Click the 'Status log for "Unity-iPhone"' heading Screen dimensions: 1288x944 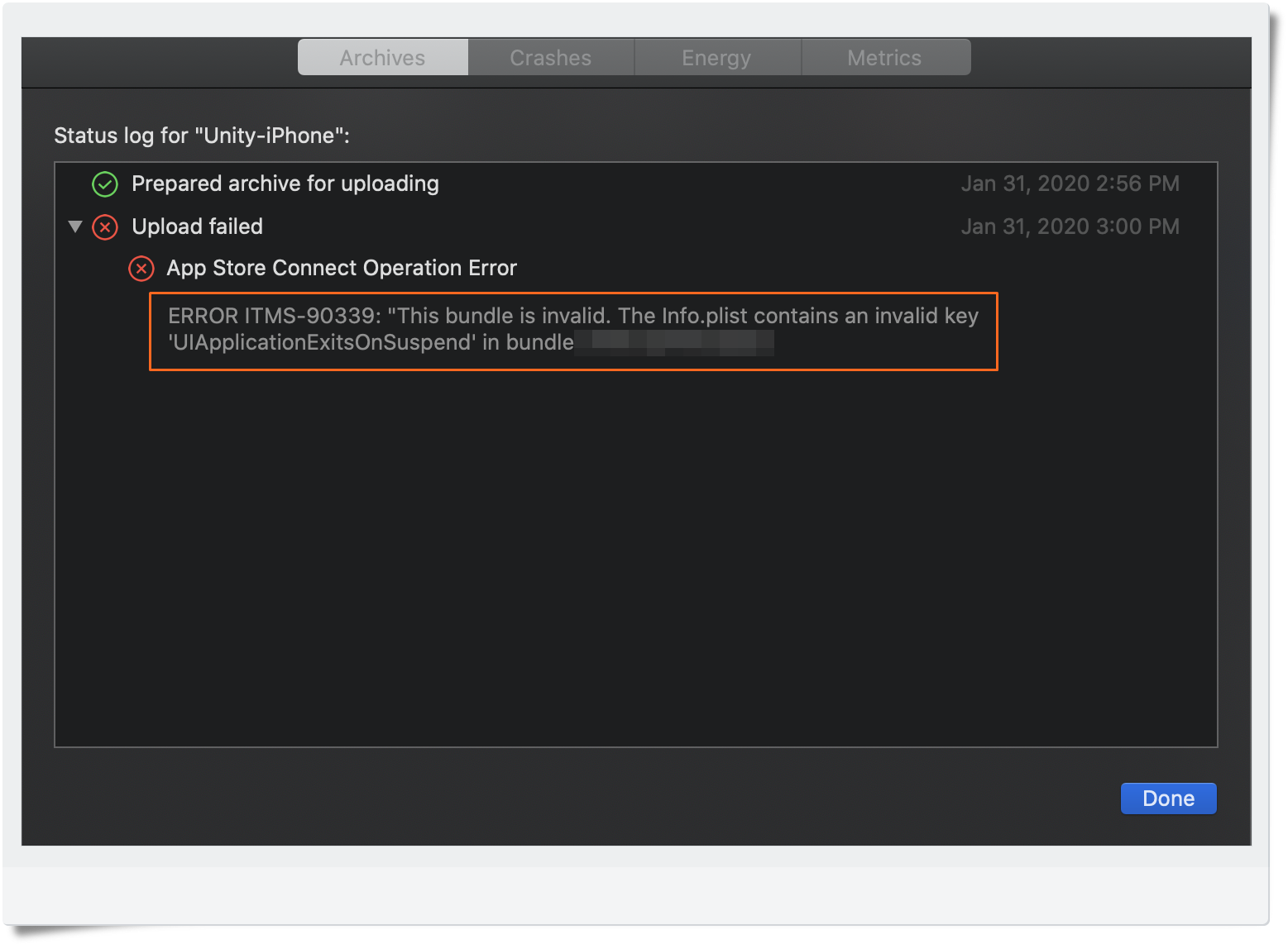point(202,136)
